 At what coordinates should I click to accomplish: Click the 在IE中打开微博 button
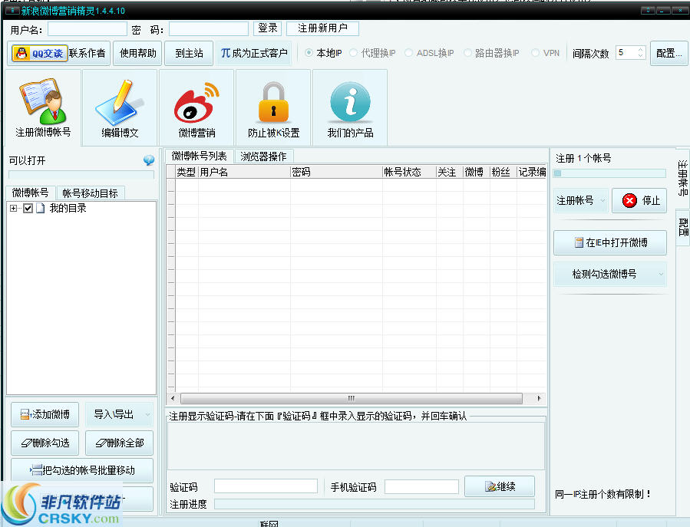point(610,242)
